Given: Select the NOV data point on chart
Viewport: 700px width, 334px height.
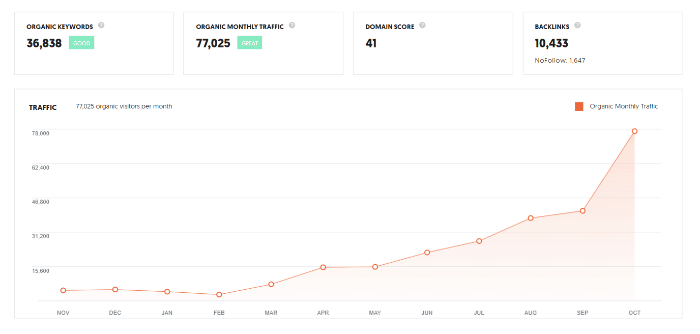Looking at the screenshot, I should point(63,290).
